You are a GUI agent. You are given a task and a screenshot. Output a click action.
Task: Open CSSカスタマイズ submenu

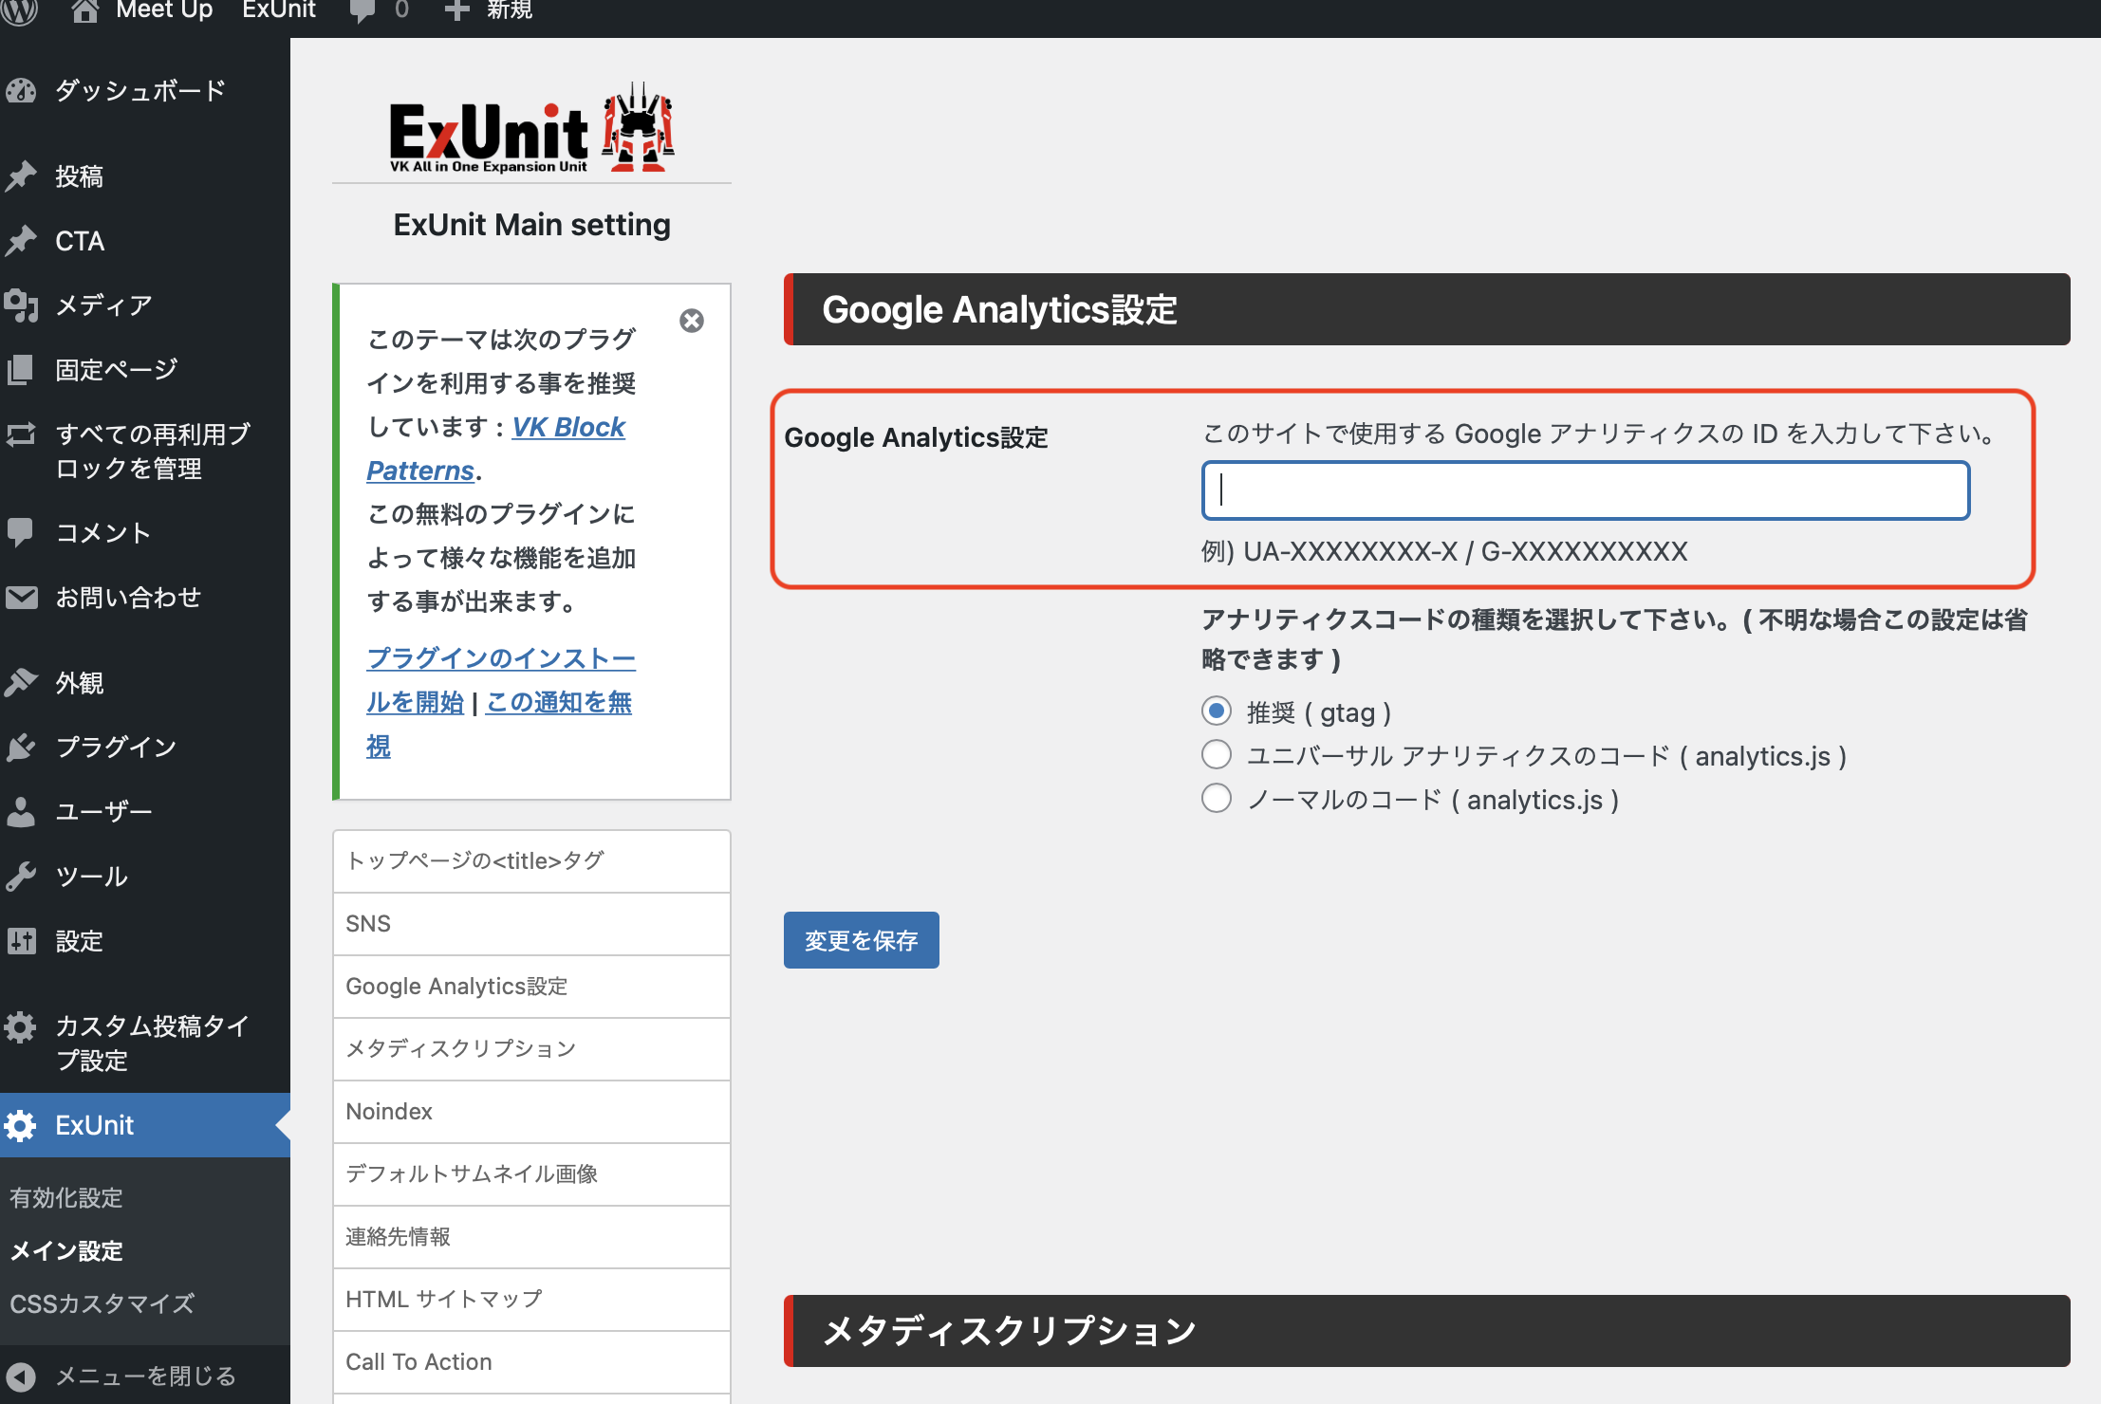tap(102, 1304)
